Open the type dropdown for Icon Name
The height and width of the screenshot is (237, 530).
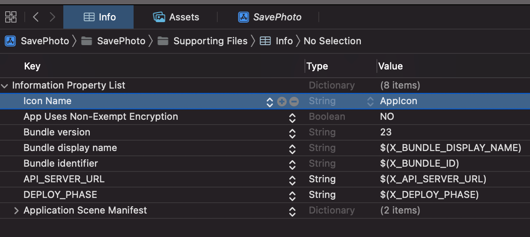[x=370, y=102]
